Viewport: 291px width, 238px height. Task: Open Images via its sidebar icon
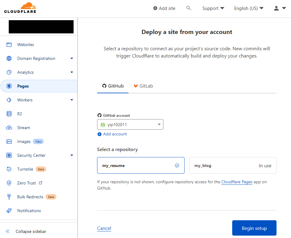coord(9,141)
